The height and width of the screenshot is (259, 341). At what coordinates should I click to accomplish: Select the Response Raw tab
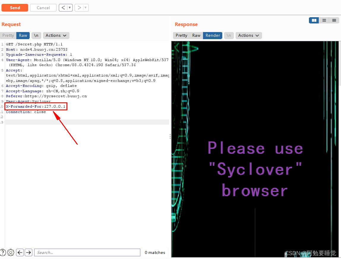click(196, 35)
